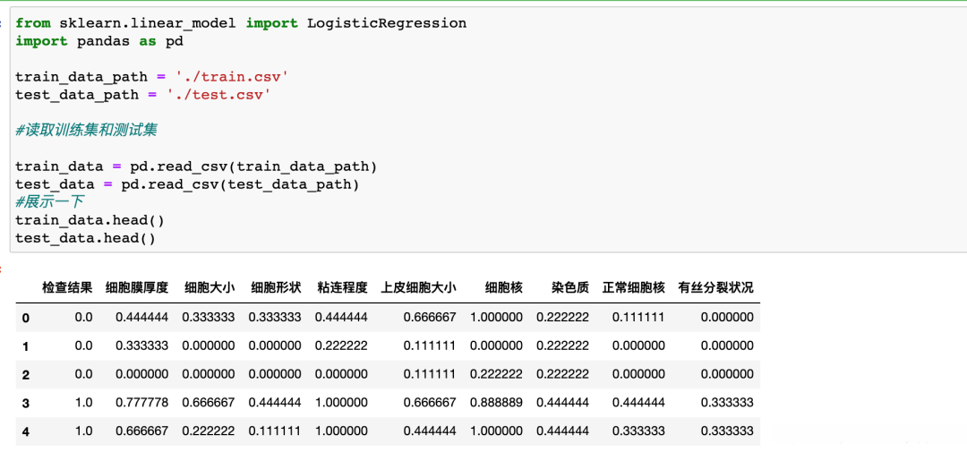Click the '检查结果' column header
The height and width of the screenshot is (452, 967).
point(67,287)
